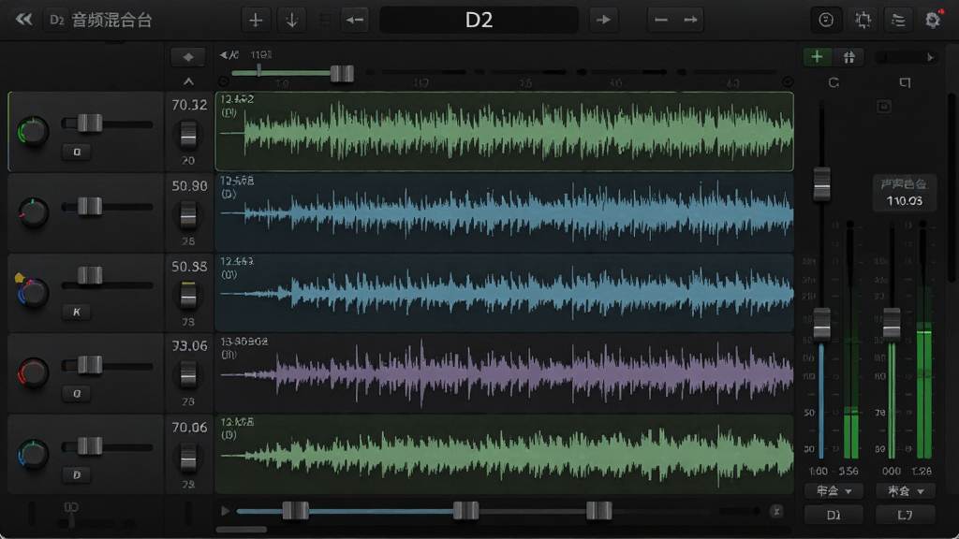Collapse tracks with the up chevron
959x539 pixels.
coord(188,81)
